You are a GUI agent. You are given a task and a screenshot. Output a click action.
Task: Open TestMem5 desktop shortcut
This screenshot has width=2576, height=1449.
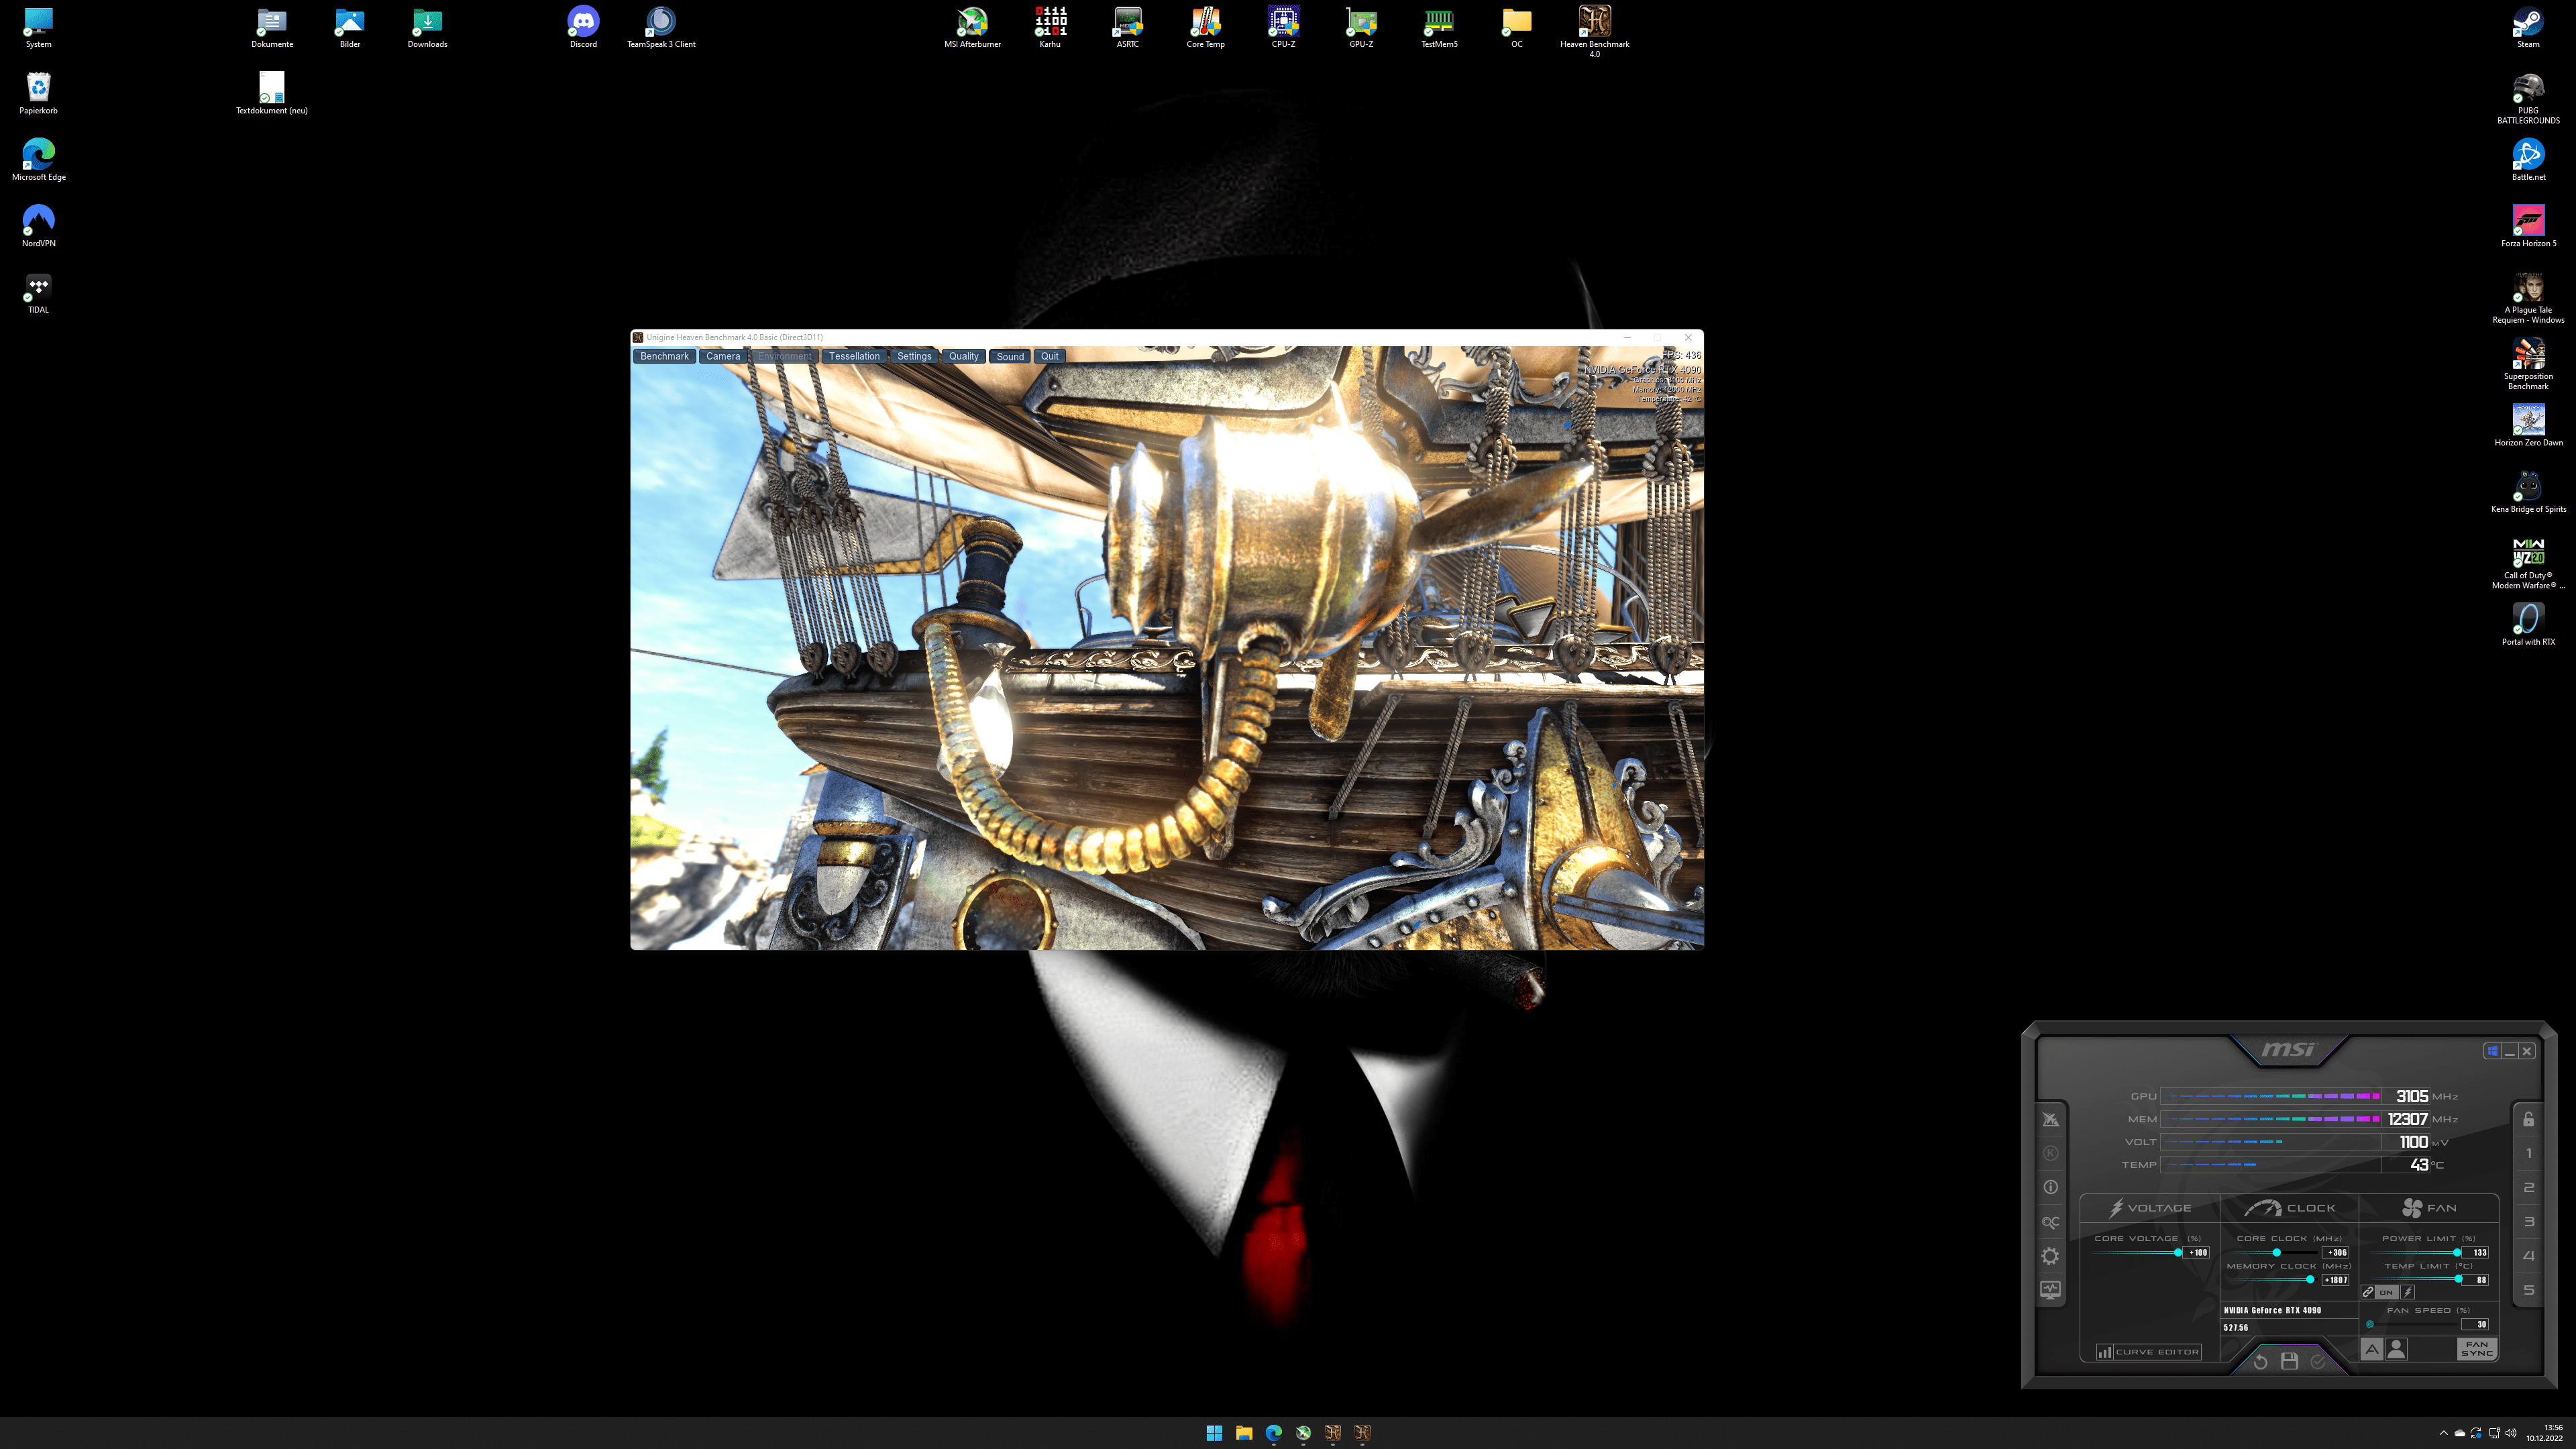point(1439,27)
